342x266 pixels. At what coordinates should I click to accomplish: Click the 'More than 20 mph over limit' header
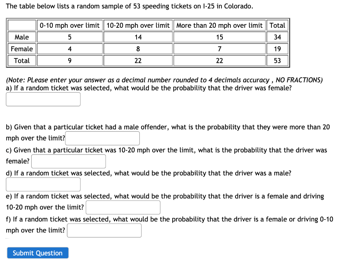click(219, 25)
